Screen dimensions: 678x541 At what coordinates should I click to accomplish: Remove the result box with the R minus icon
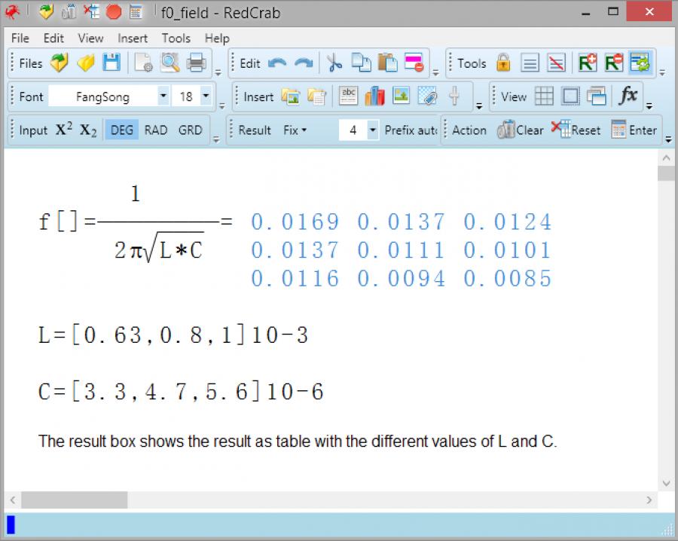coord(614,63)
